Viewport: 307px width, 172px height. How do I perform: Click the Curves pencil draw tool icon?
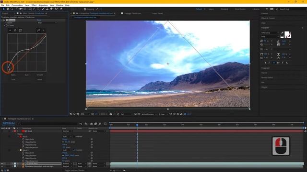point(44,31)
